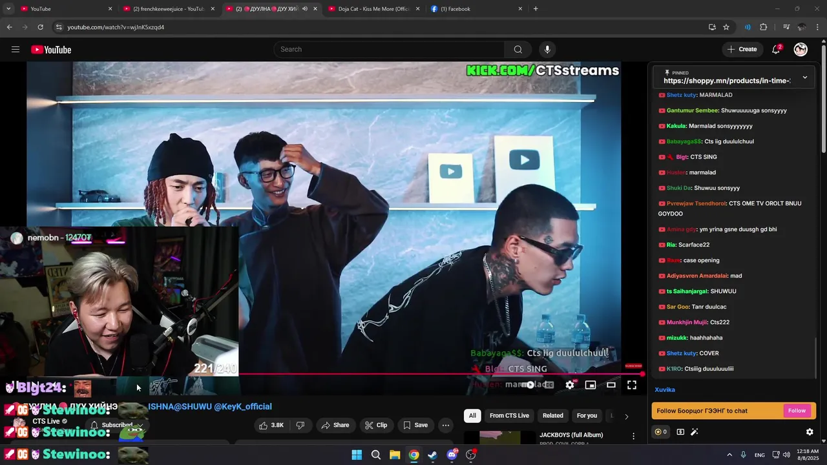Show hidden system tray icons
Image resolution: width=827 pixels, height=465 pixels.
[729, 455]
